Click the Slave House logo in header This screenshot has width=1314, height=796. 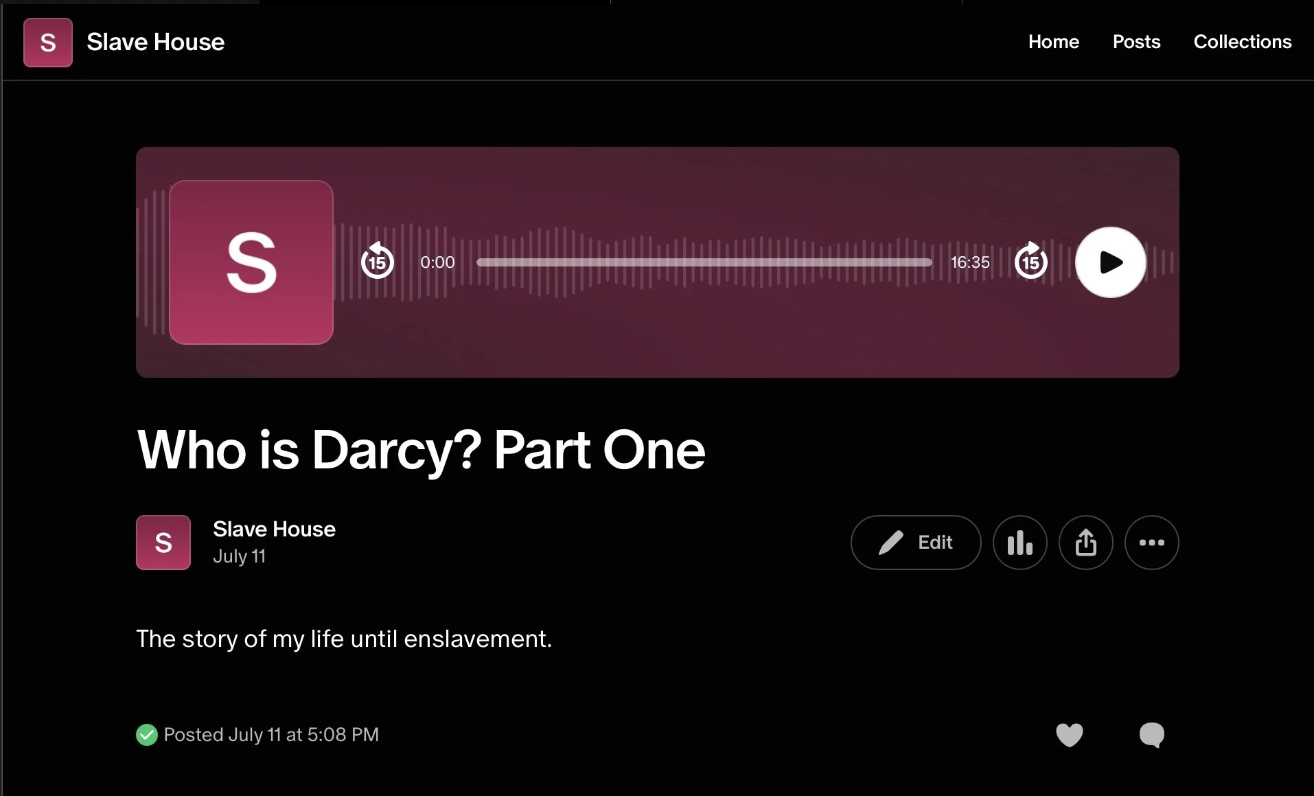(x=48, y=43)
